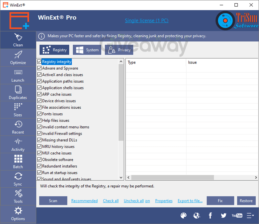Open the Optimize rocket module
This screenshot has height=224, width=259.
[18, 58]
